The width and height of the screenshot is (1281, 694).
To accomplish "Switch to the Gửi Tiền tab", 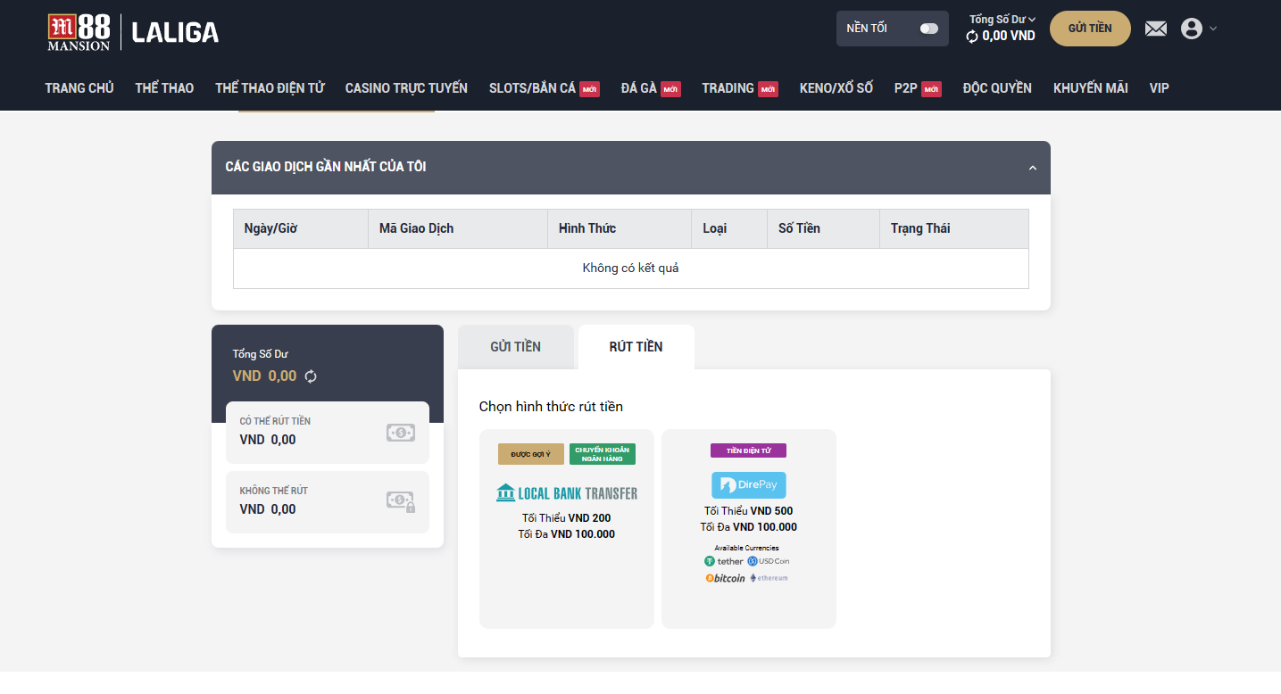I will [515, 347].
